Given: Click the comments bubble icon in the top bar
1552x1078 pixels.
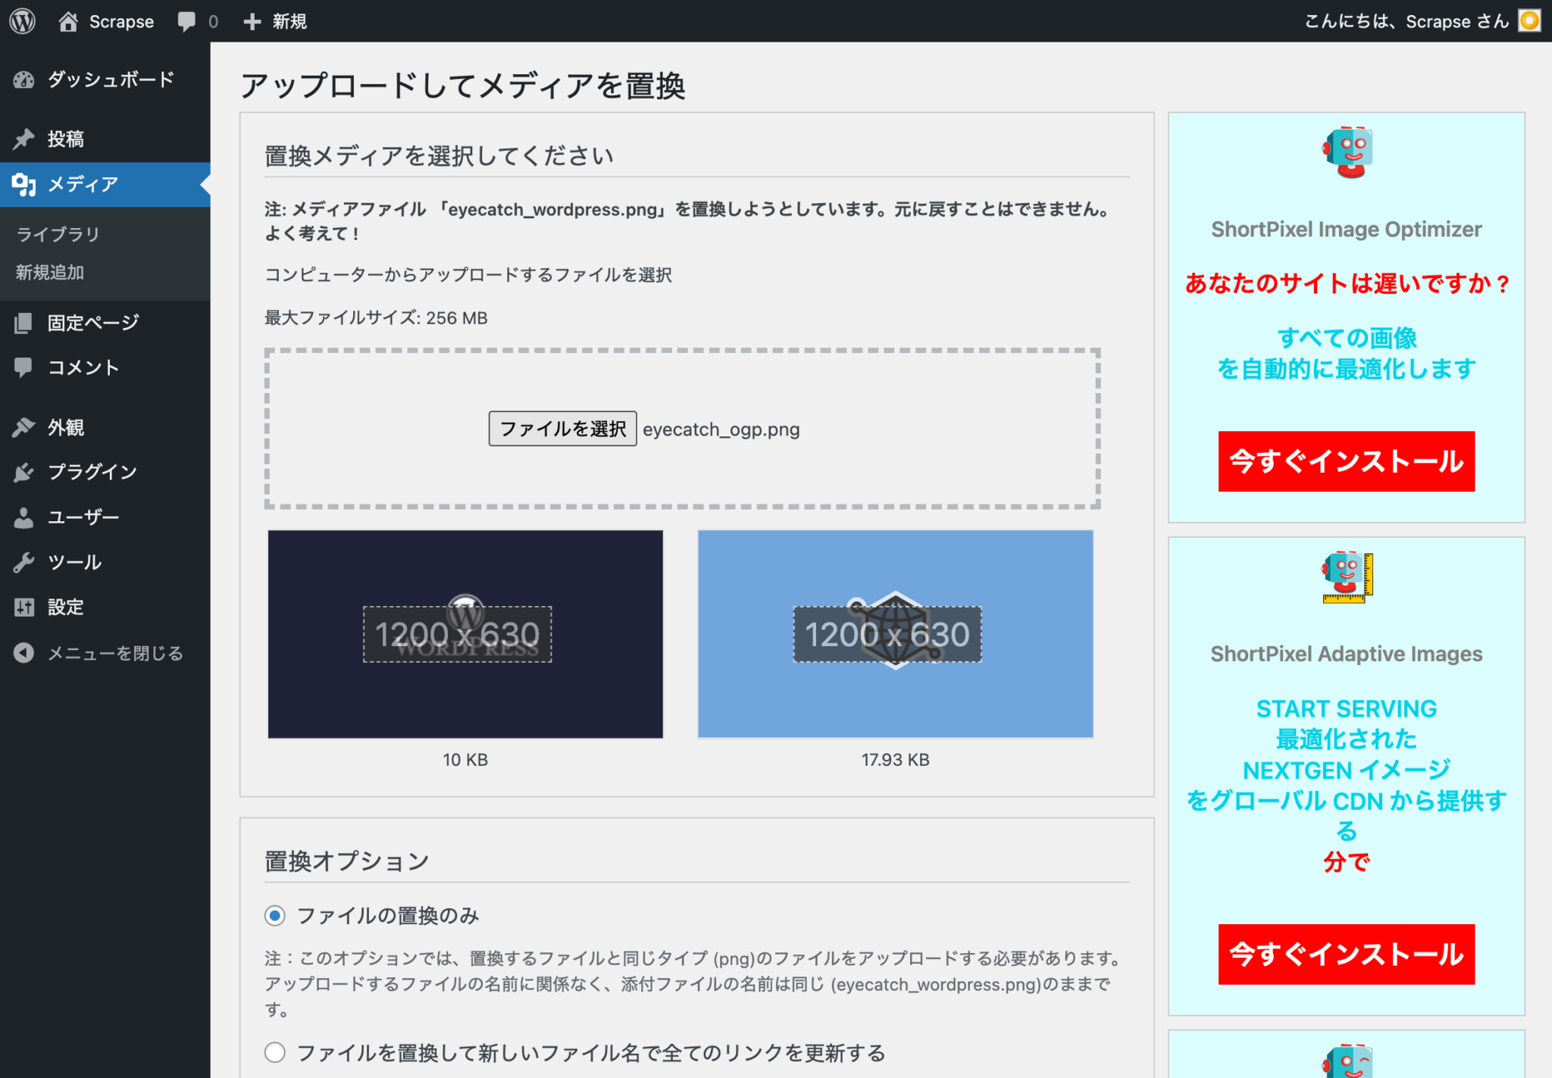Looking at the screenshot, I should 186,20.
